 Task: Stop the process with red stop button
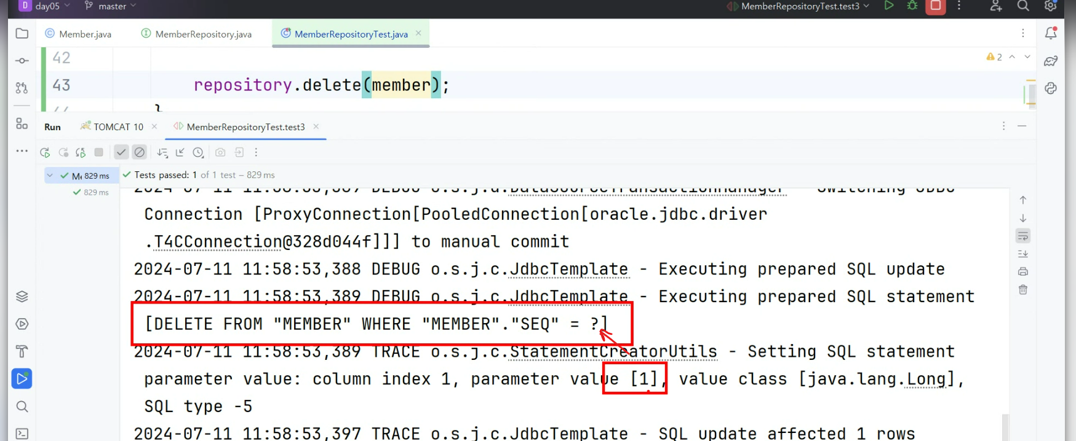tap(936, 6)
